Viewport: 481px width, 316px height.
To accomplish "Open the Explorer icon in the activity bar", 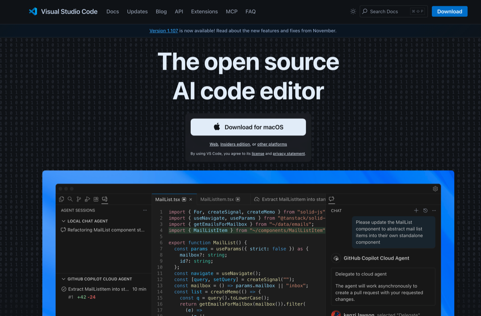I will tap(61, 199).
